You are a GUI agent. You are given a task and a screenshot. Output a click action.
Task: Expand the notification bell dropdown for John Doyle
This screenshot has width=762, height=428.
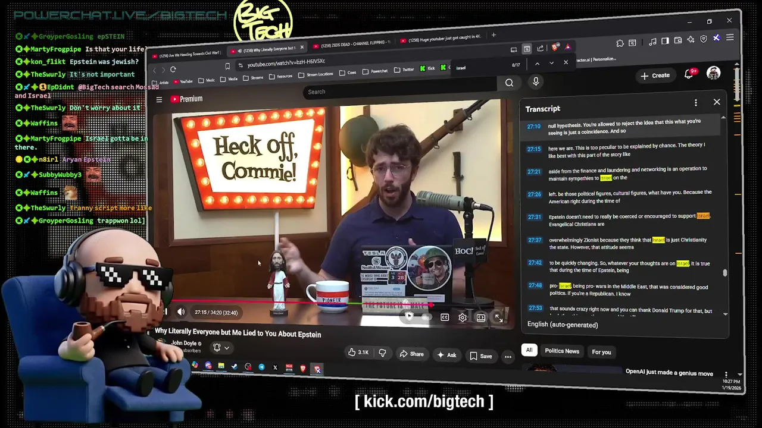point(220,348)
